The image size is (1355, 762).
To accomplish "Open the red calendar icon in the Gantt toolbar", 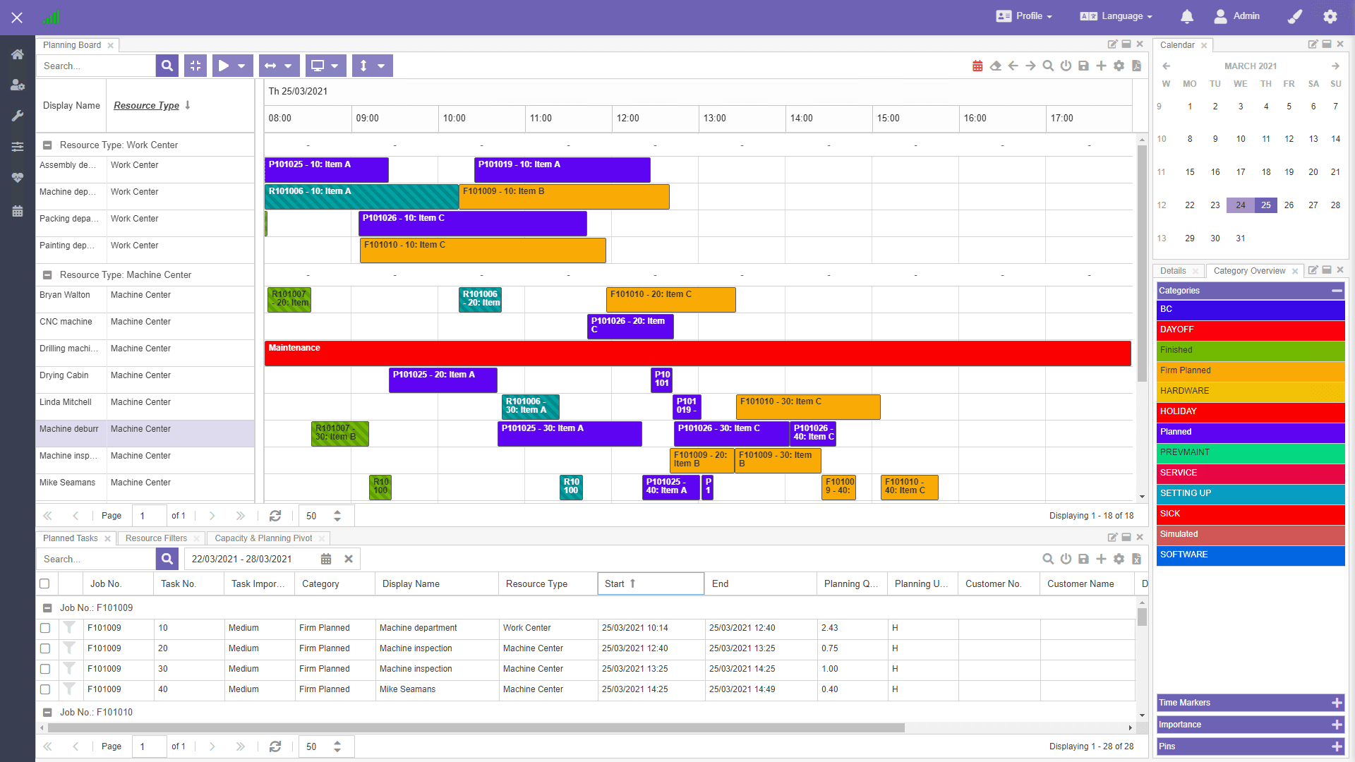I will [977, 66].
